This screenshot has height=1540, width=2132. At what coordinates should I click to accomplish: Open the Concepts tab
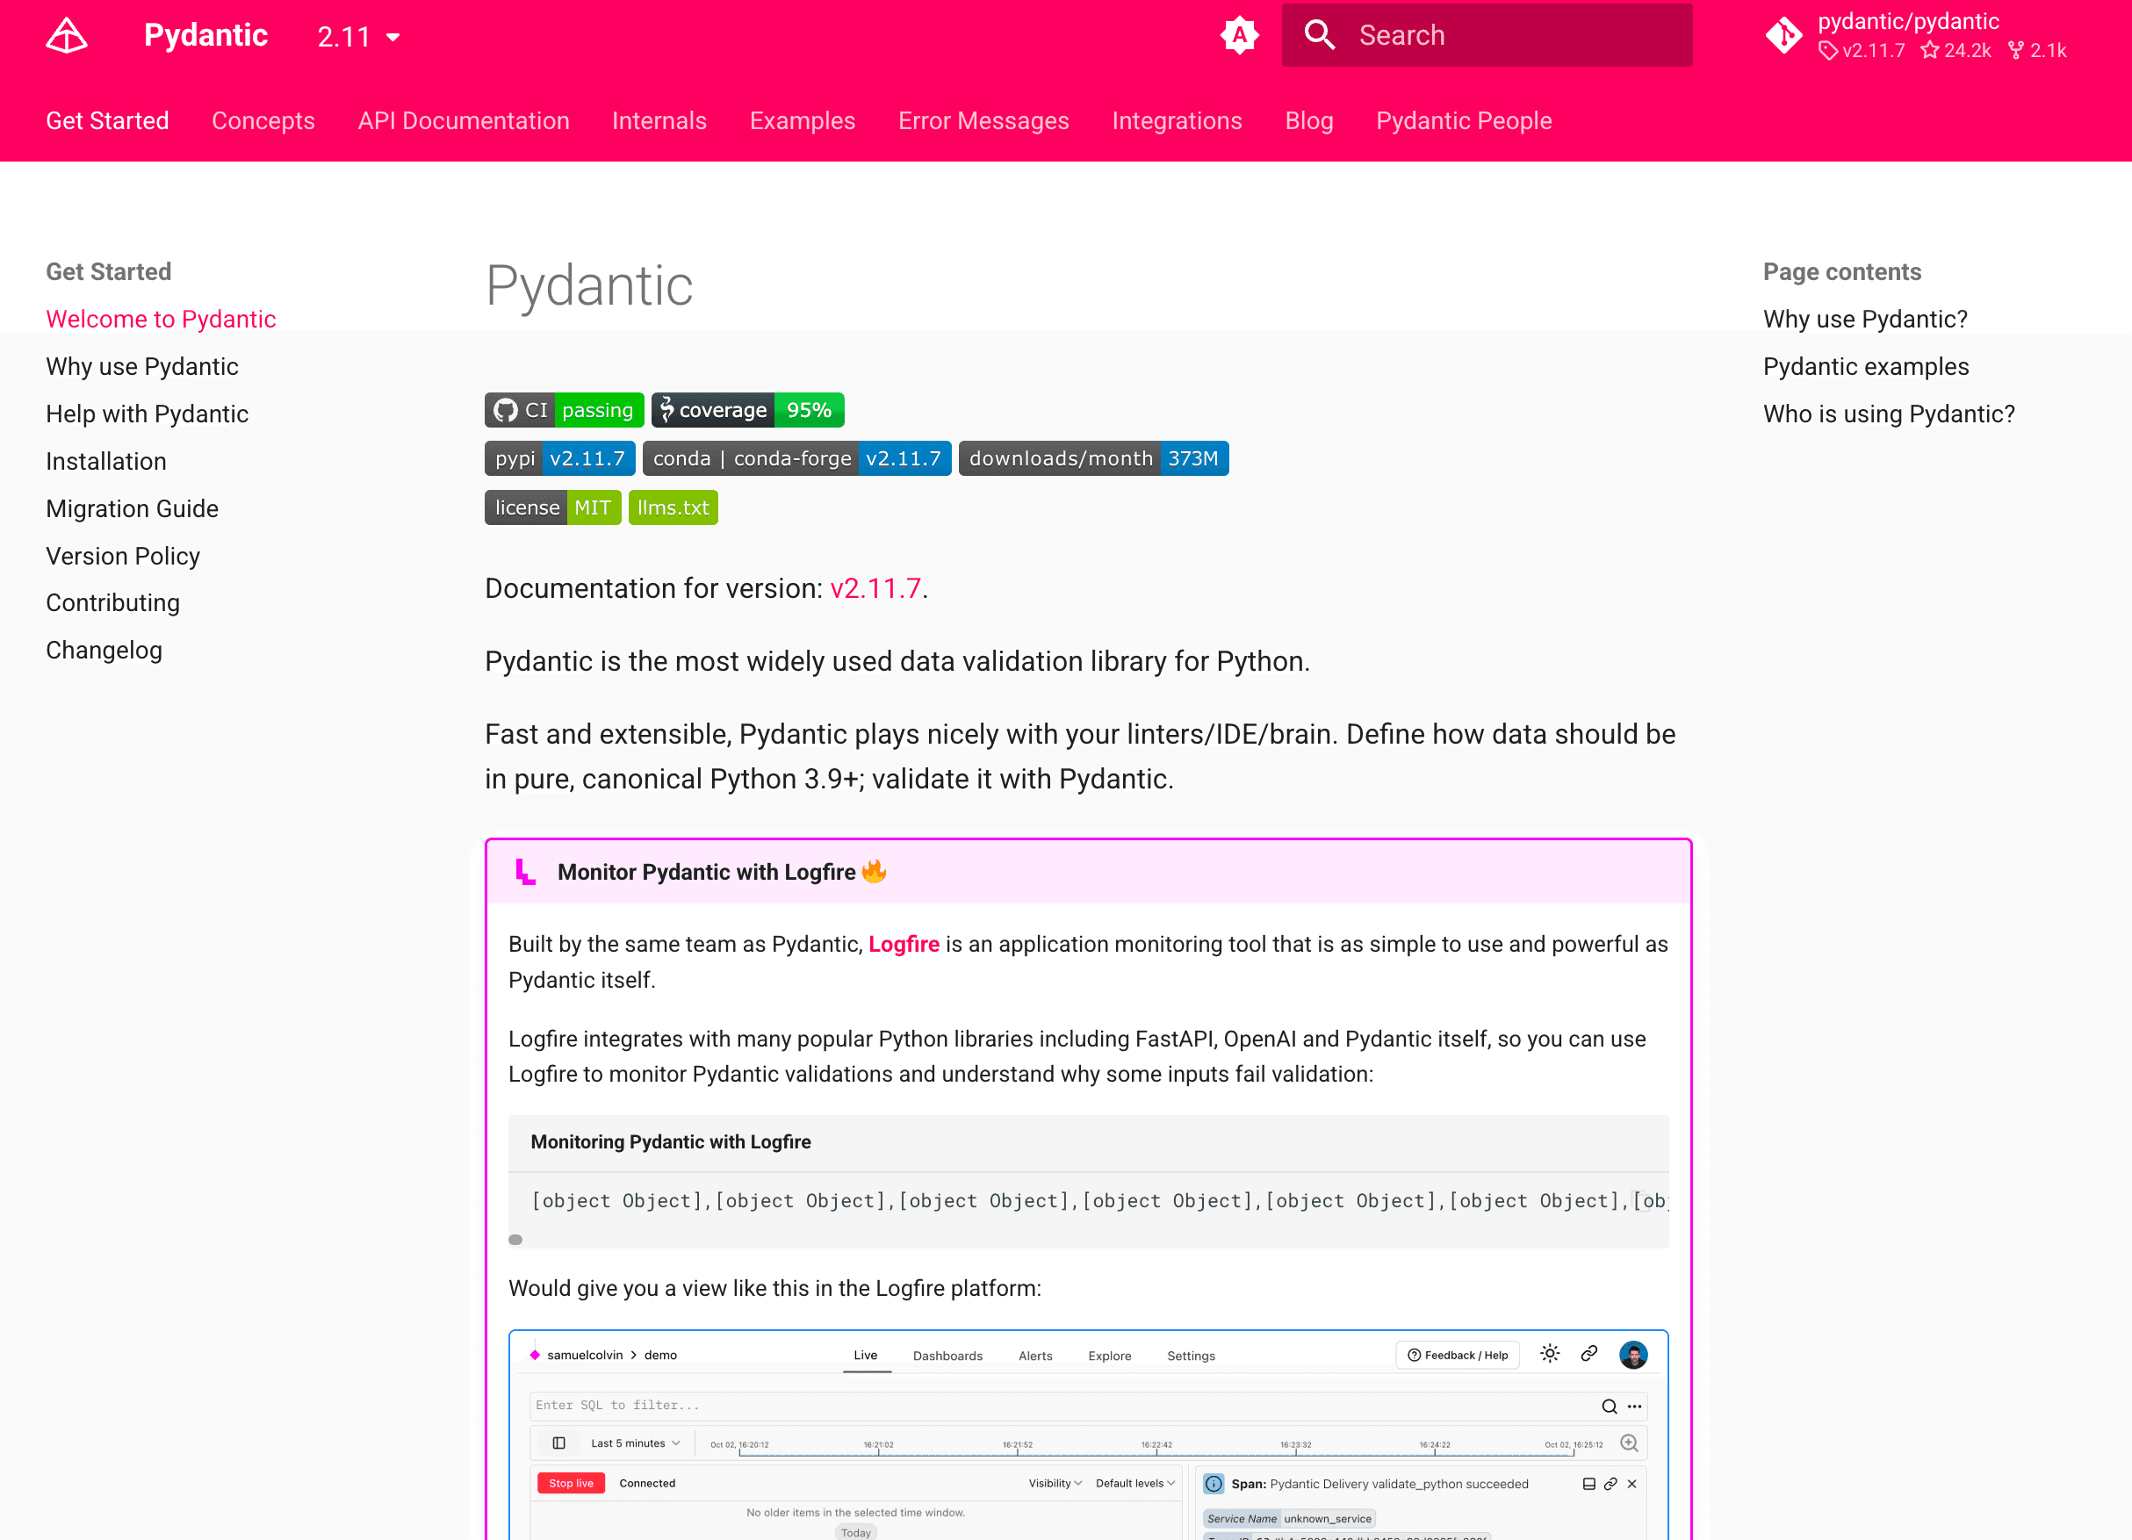click(x=263, y=120)
